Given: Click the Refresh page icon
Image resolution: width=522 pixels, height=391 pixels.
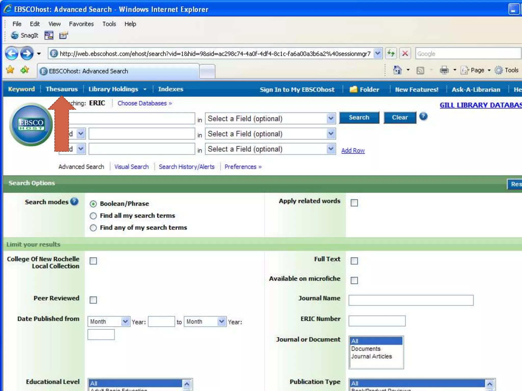Looking at the screenshot, I should pyautogui.click(x=391, y=53).
